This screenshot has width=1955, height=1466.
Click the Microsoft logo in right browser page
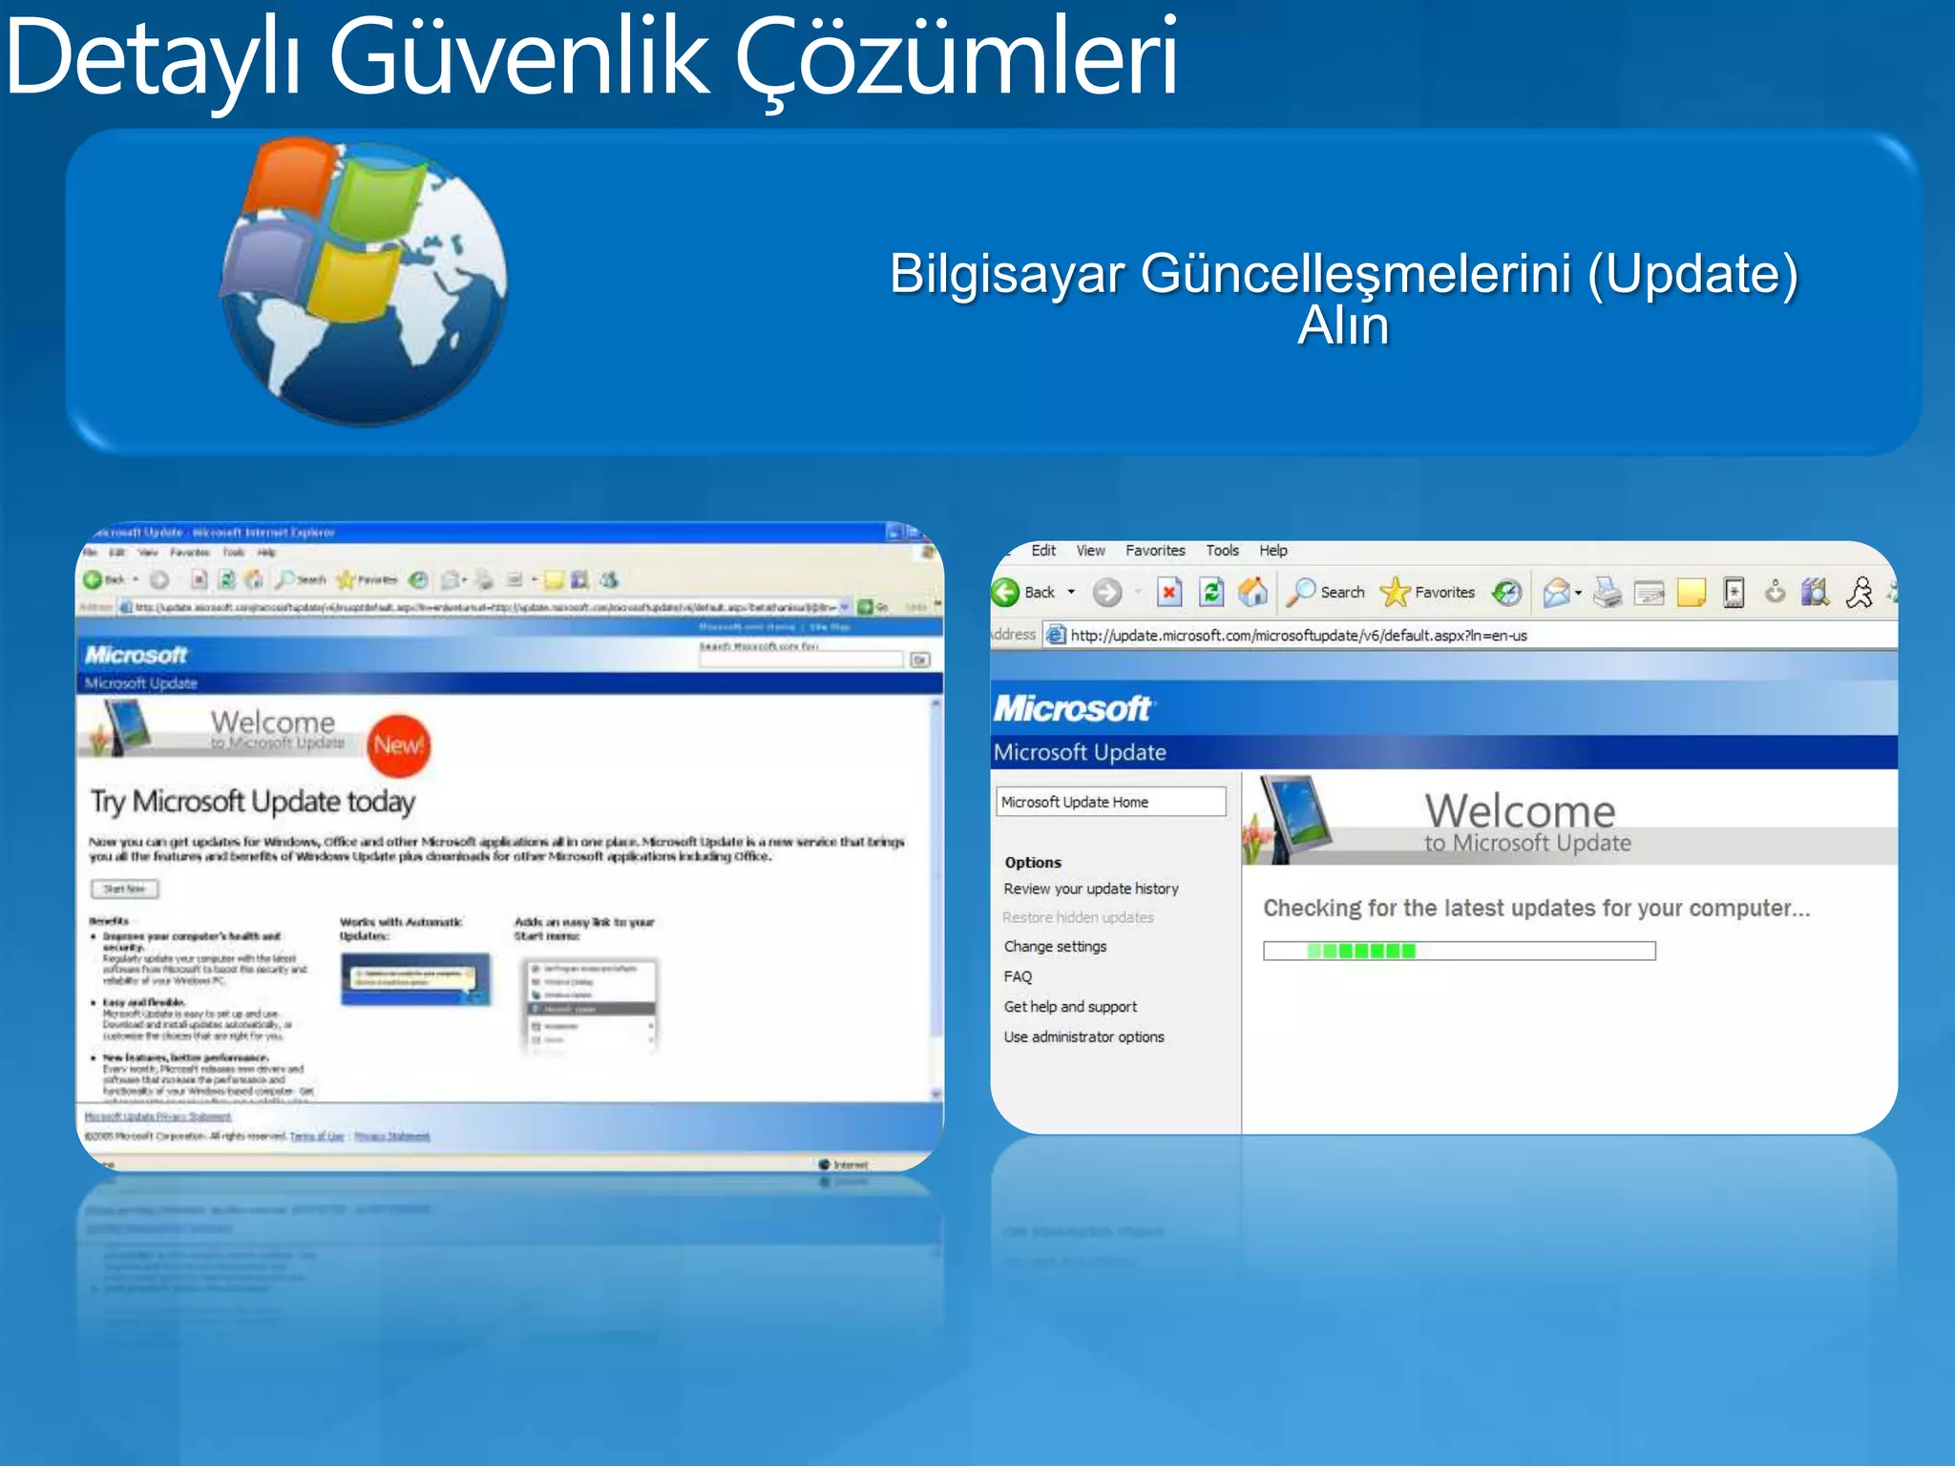coord(1073,708)
